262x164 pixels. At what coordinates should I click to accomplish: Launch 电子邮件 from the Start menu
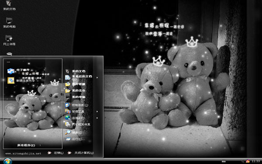point(19,71)
